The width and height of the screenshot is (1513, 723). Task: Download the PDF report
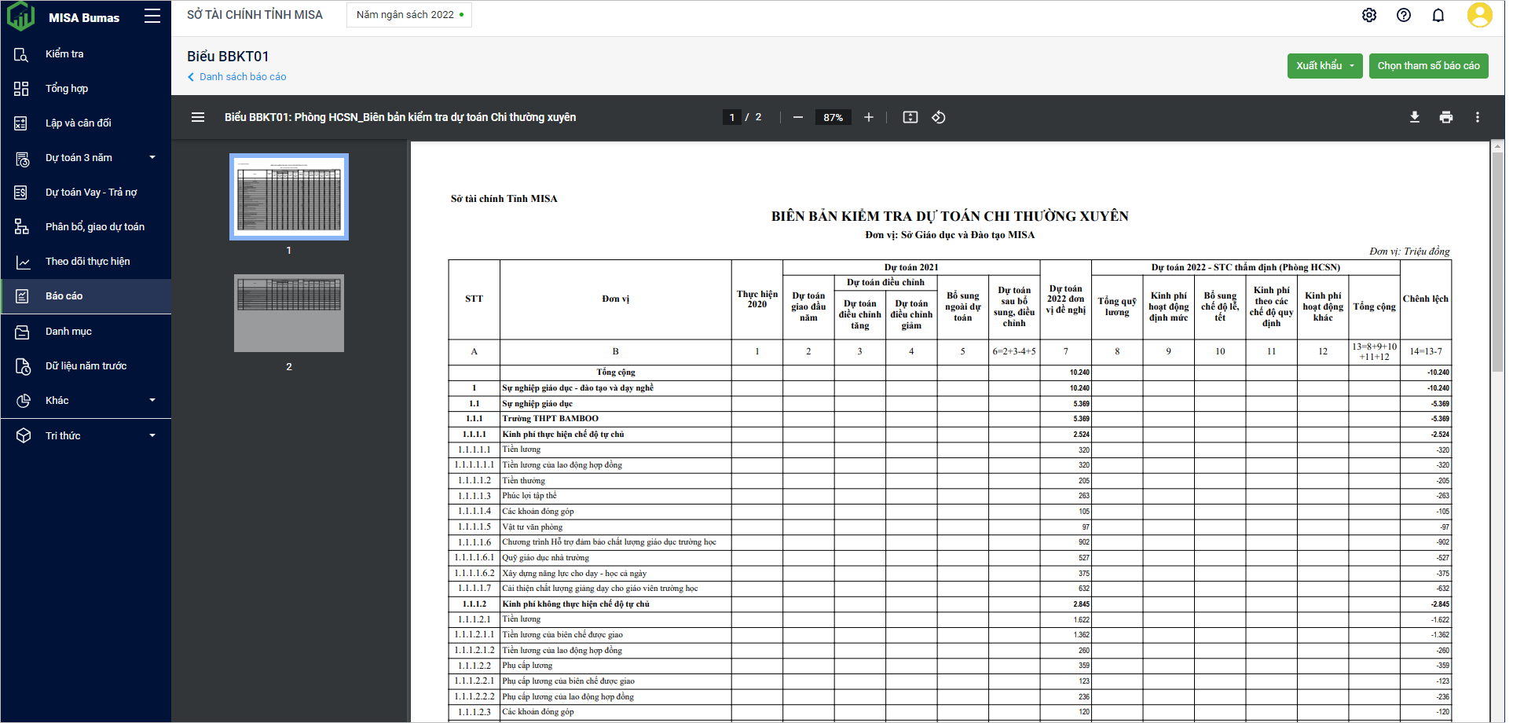point(1414,117)
